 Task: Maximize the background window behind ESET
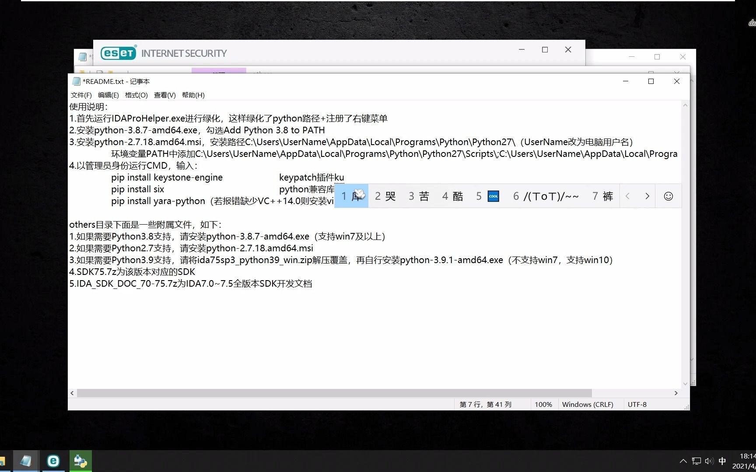[657, 57]
